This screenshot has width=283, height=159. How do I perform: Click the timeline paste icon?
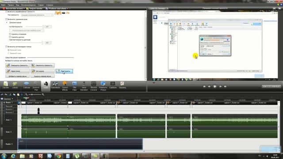point(18,95)
